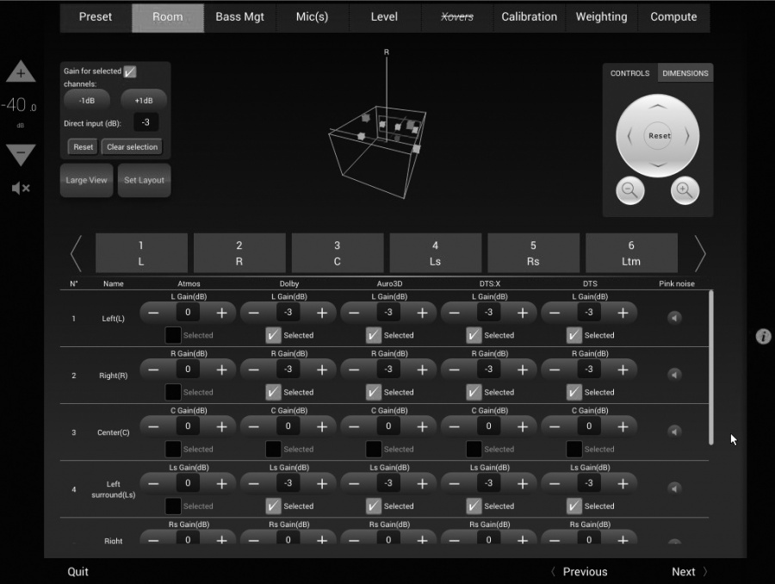The image size is (775, 584).
Task: Uncheck Dolby Selected for Right(R)
Action: 274,392
